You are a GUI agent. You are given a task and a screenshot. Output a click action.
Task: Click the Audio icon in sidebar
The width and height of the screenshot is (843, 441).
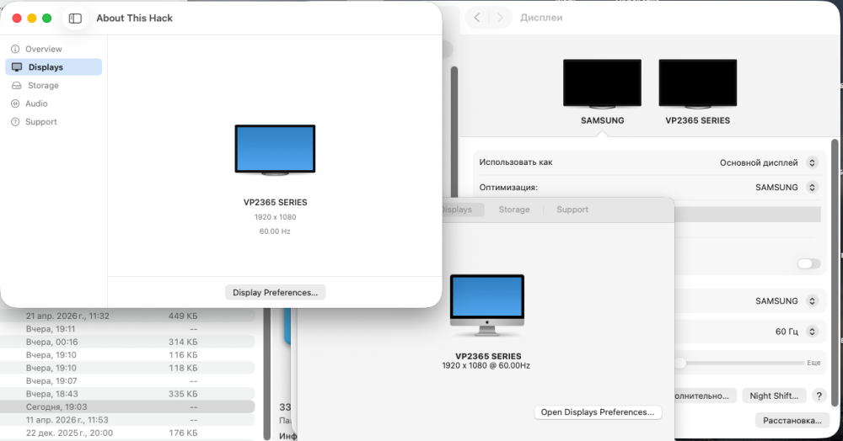[x=15, y=104]
